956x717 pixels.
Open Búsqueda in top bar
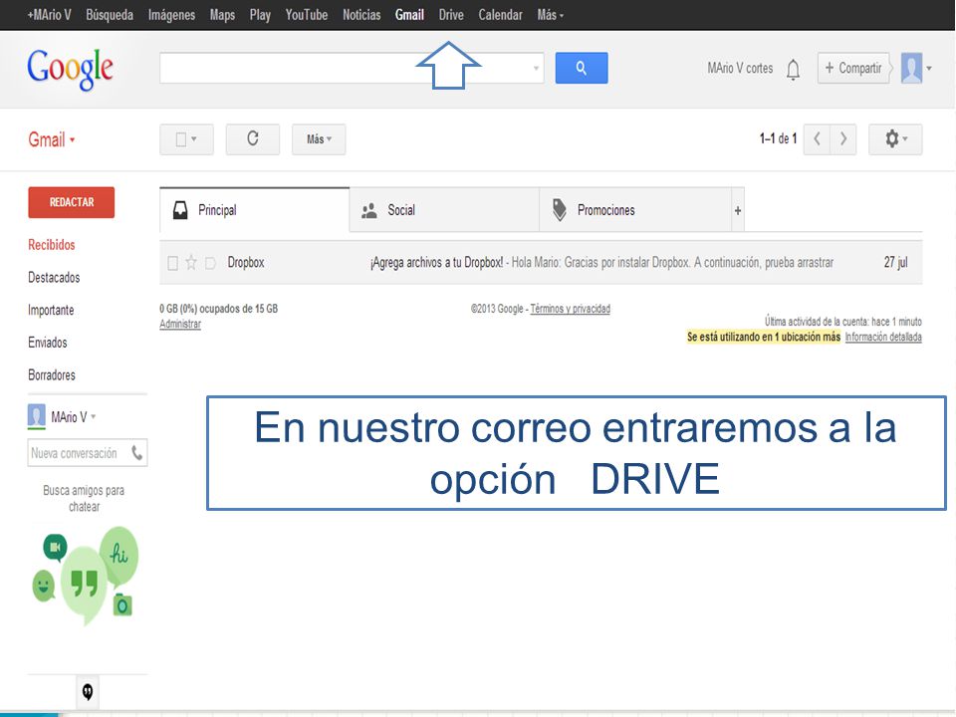(110, 15)
